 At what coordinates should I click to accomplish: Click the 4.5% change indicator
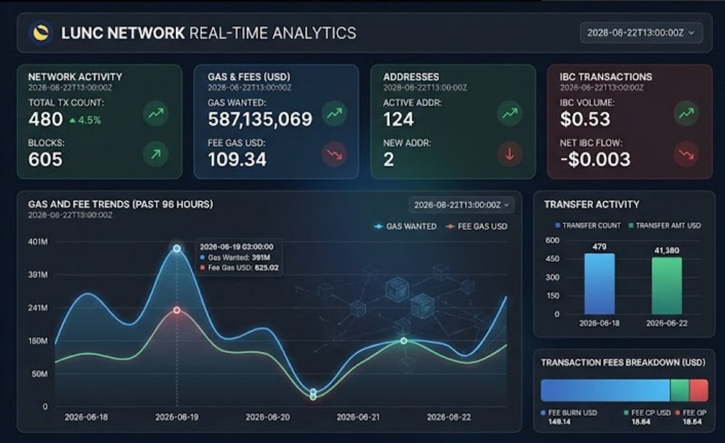point(85,120)
